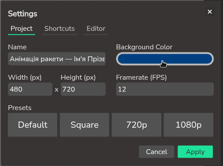This screenshot has width=223, height=166.
Task: Apply the Square preset
Action: (84, 125)
